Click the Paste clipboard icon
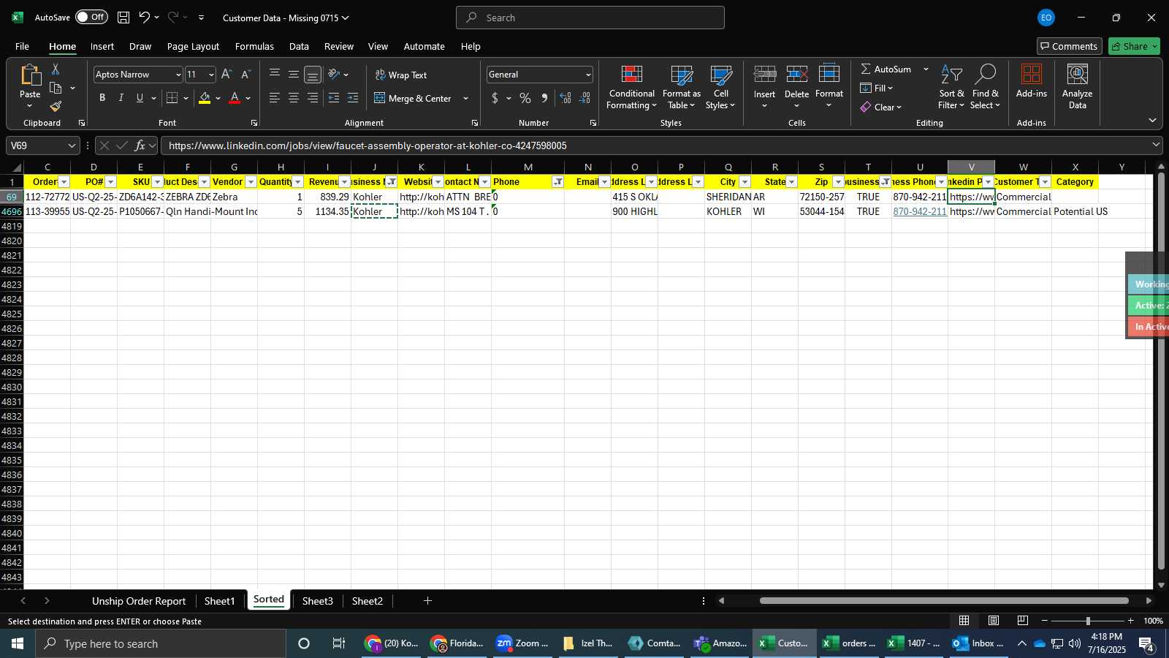 pos(30,75)
